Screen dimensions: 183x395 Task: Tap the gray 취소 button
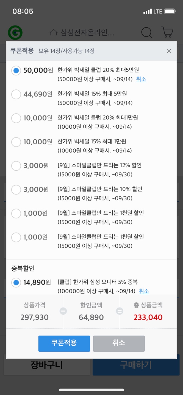point(119,343)
